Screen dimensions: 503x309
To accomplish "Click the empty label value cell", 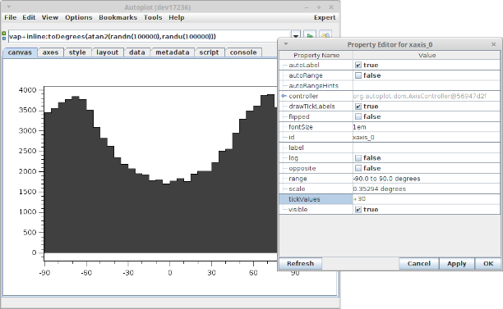I will click(427, 148).
